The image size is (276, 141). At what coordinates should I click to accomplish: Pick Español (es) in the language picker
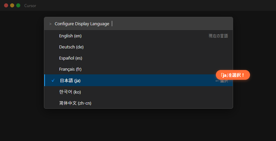[x=70, y=58]
